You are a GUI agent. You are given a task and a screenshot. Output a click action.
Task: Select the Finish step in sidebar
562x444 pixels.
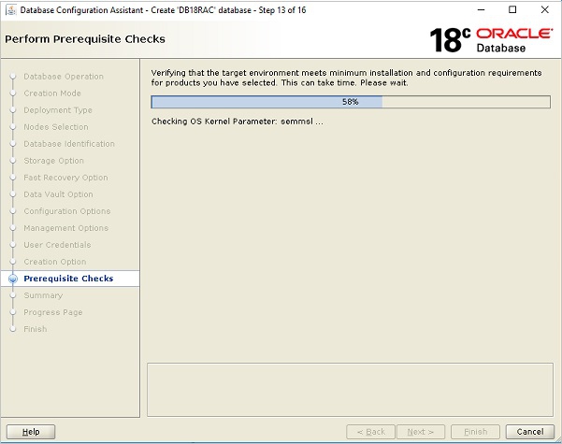[x=36, y=329]
